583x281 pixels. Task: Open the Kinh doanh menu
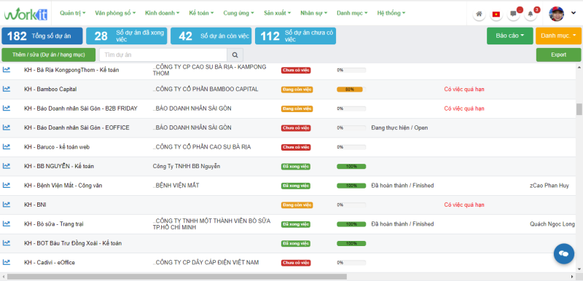click(162, 13)
